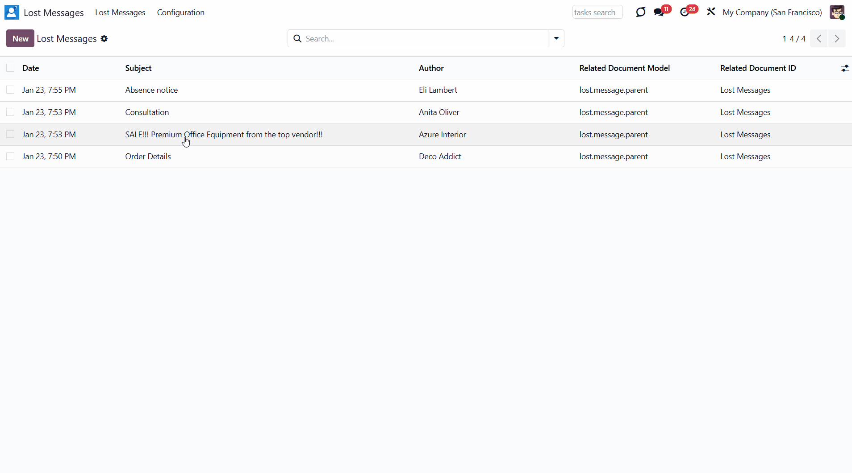The width and height of the screenshot is (852, 473).
Task: Click the magnifier search icon
Action: (x=297, y=39)
